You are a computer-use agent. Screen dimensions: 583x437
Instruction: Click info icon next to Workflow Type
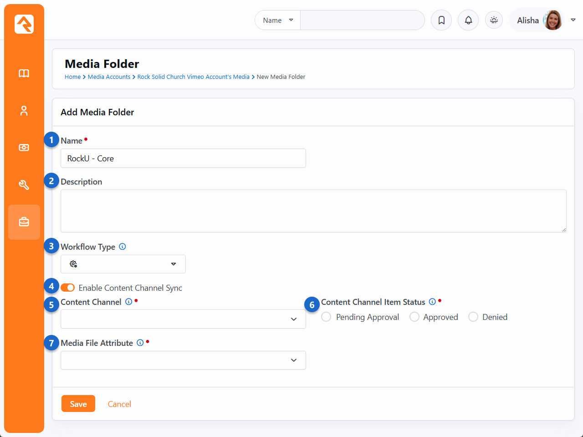coord(123,247)
